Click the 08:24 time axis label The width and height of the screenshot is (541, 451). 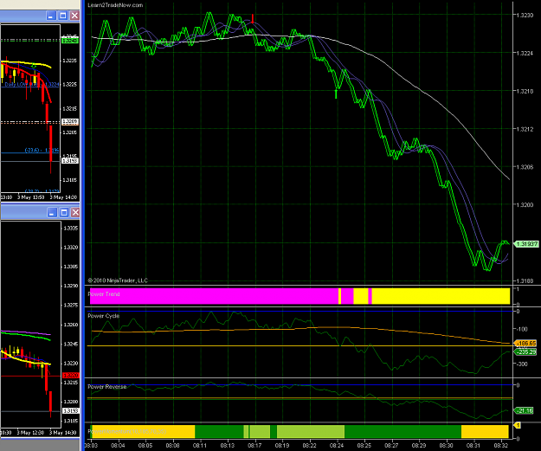point(337,446)
